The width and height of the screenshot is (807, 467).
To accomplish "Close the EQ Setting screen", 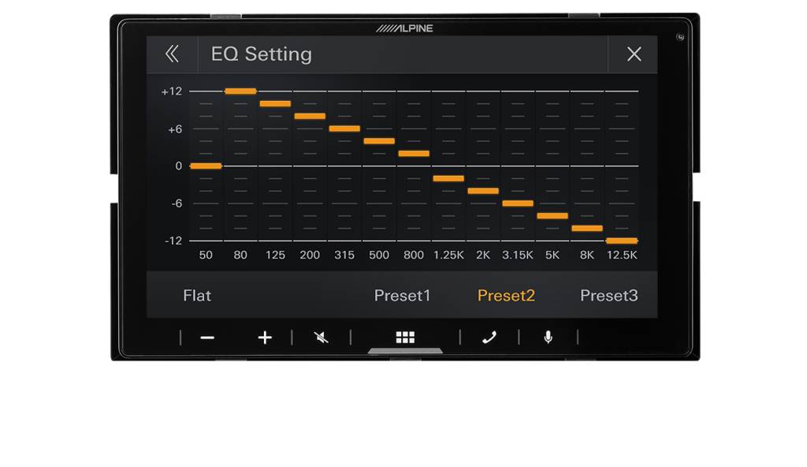I will click(634, 54).
